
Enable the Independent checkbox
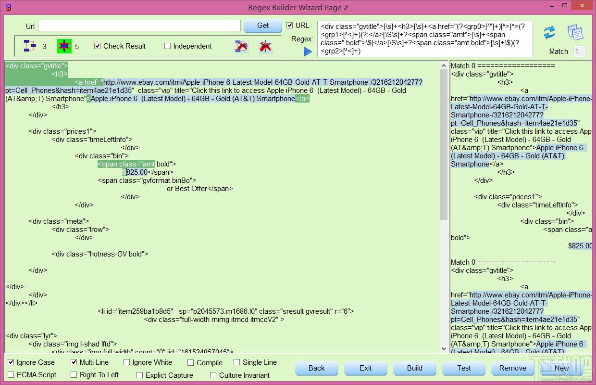point(167,46)
